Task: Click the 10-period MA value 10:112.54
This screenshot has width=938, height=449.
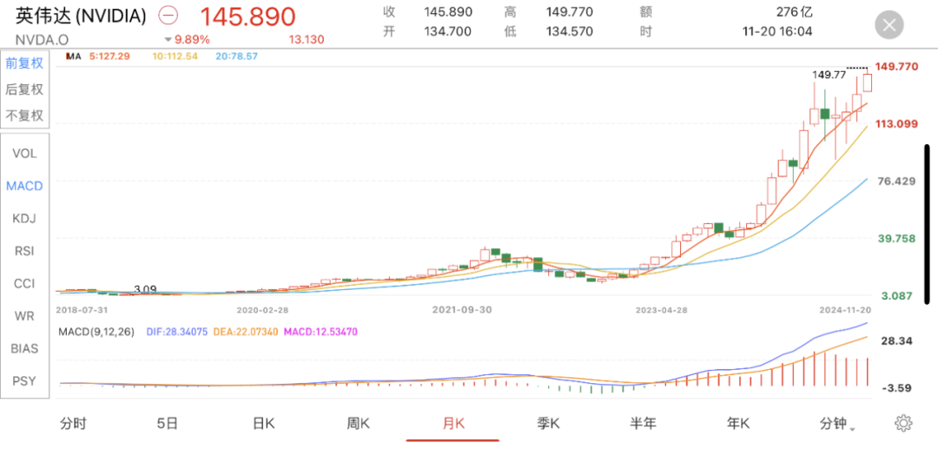Action: click(174, 56)
